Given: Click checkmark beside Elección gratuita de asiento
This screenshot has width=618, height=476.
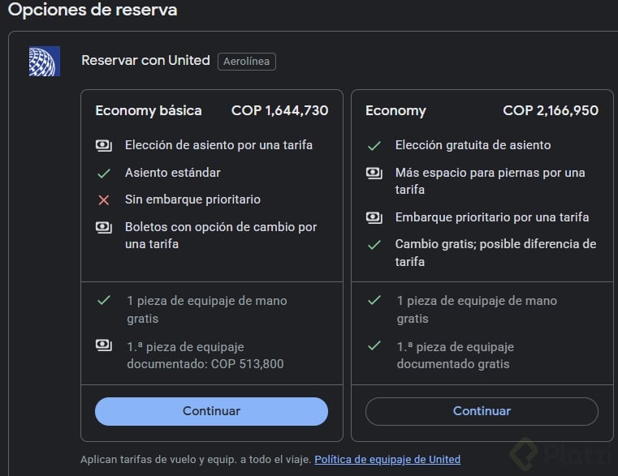Looking at the screenshot, I should (x=374, y=145).
